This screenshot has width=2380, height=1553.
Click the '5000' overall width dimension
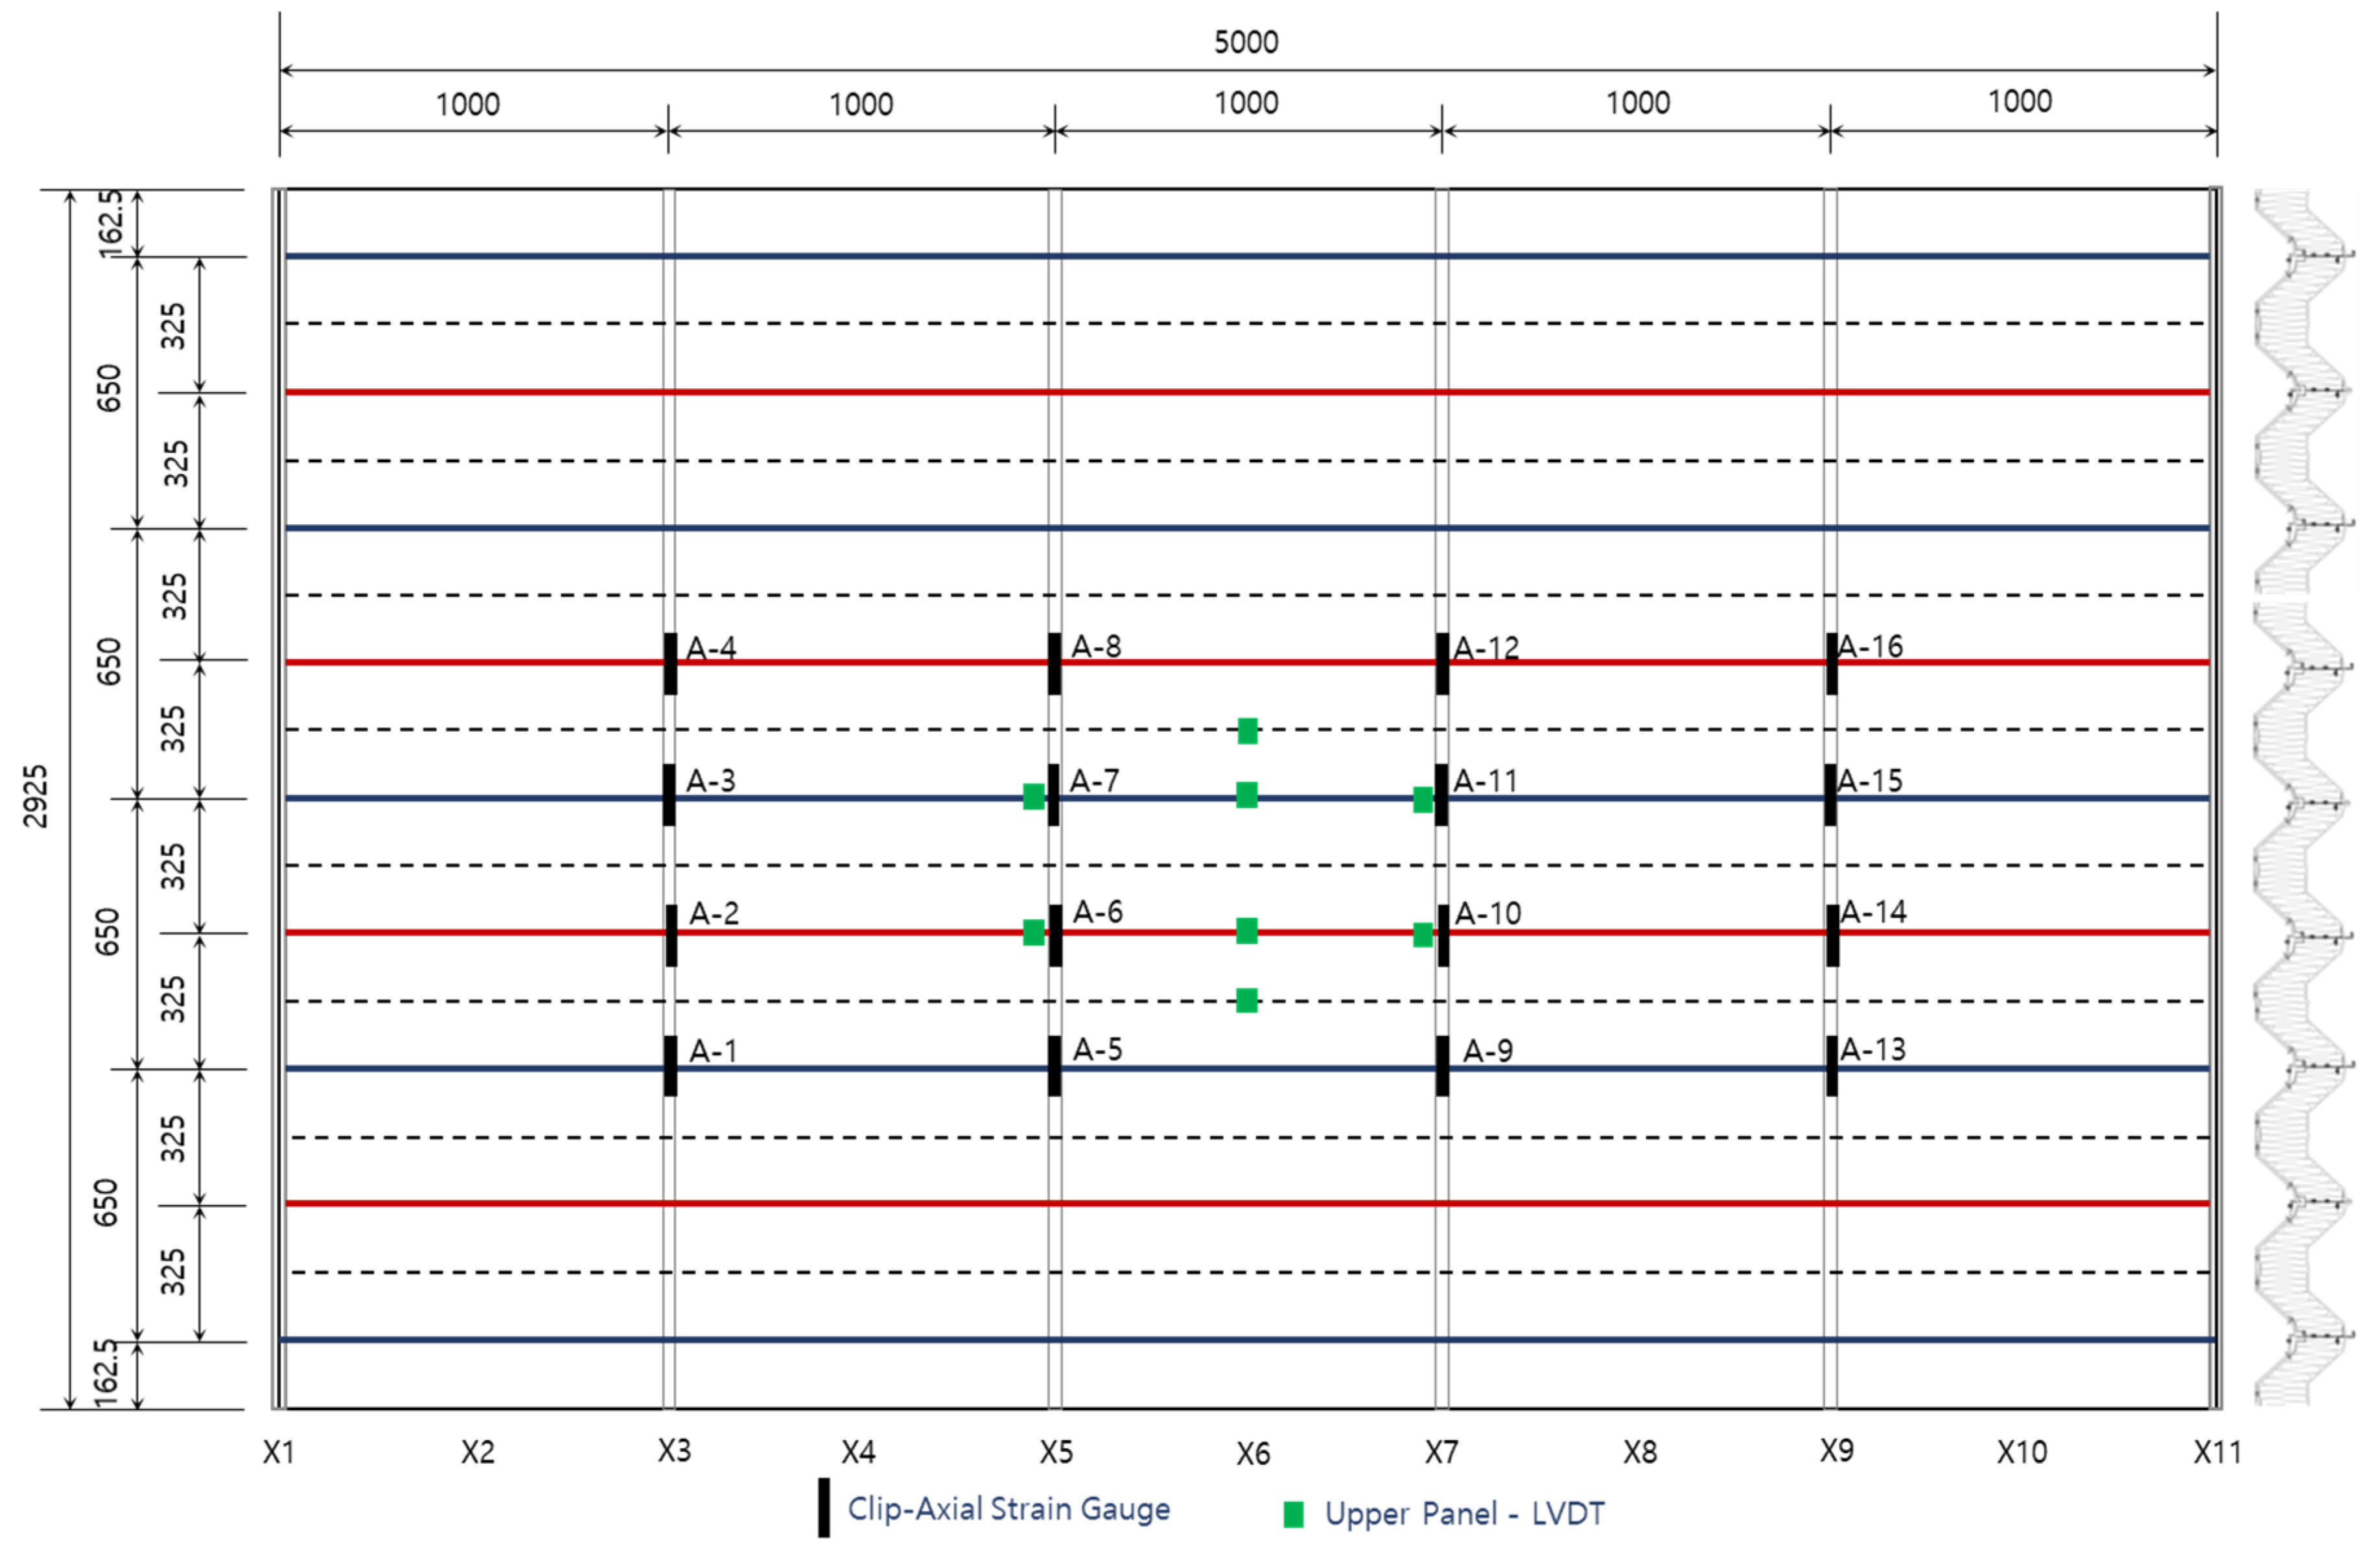coord(1246,42)
